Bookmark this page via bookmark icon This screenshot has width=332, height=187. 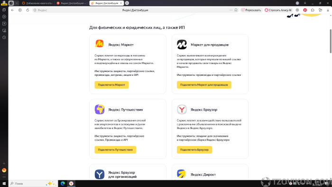[x=236, y=10]
